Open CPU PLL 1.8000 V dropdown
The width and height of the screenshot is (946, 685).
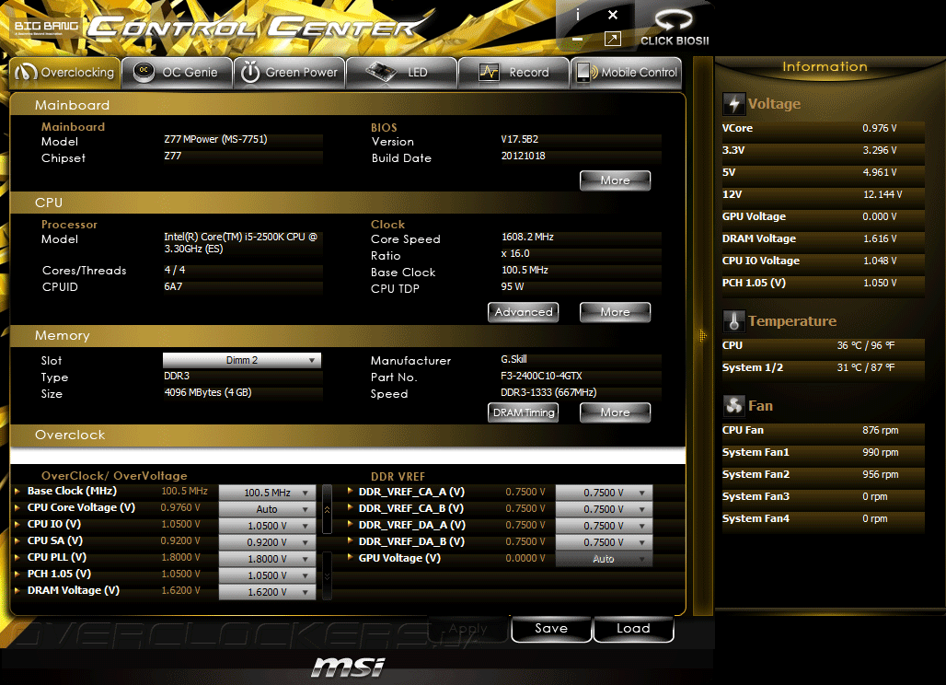[267, 559]
